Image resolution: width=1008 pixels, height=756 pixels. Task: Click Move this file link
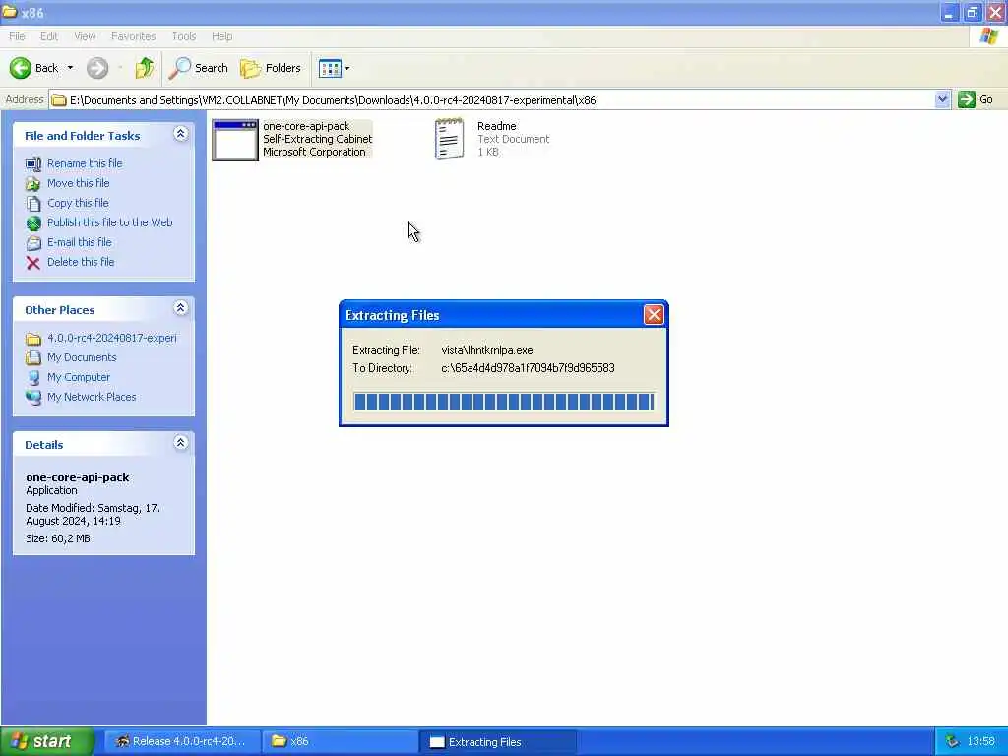78,183
